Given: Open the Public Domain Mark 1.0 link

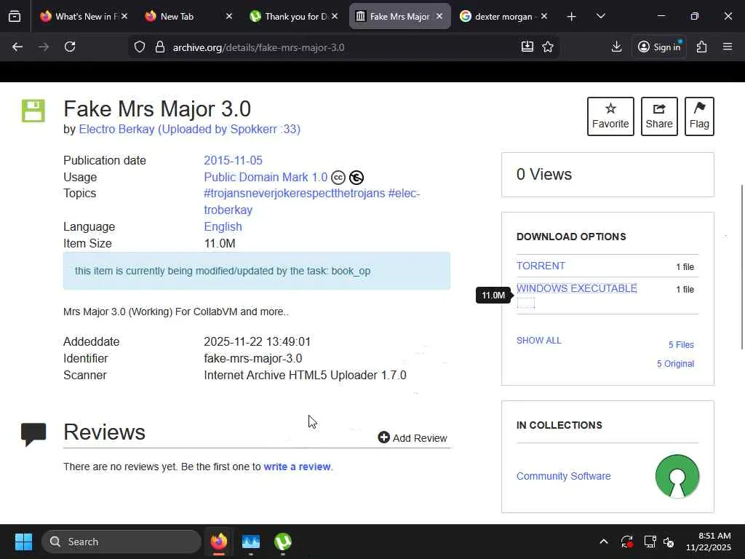Looking at the screenshot, I should (266, 178).
